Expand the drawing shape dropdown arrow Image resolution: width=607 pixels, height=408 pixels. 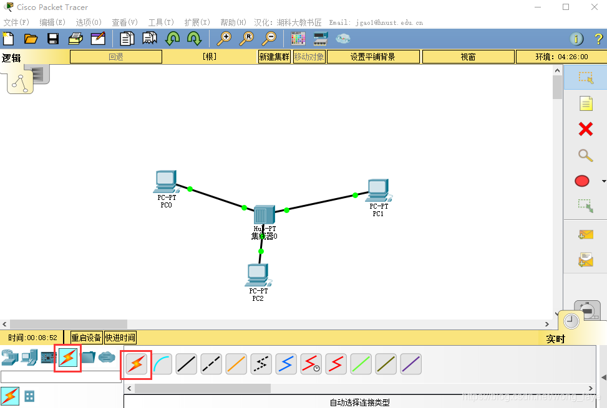(603, 181)
